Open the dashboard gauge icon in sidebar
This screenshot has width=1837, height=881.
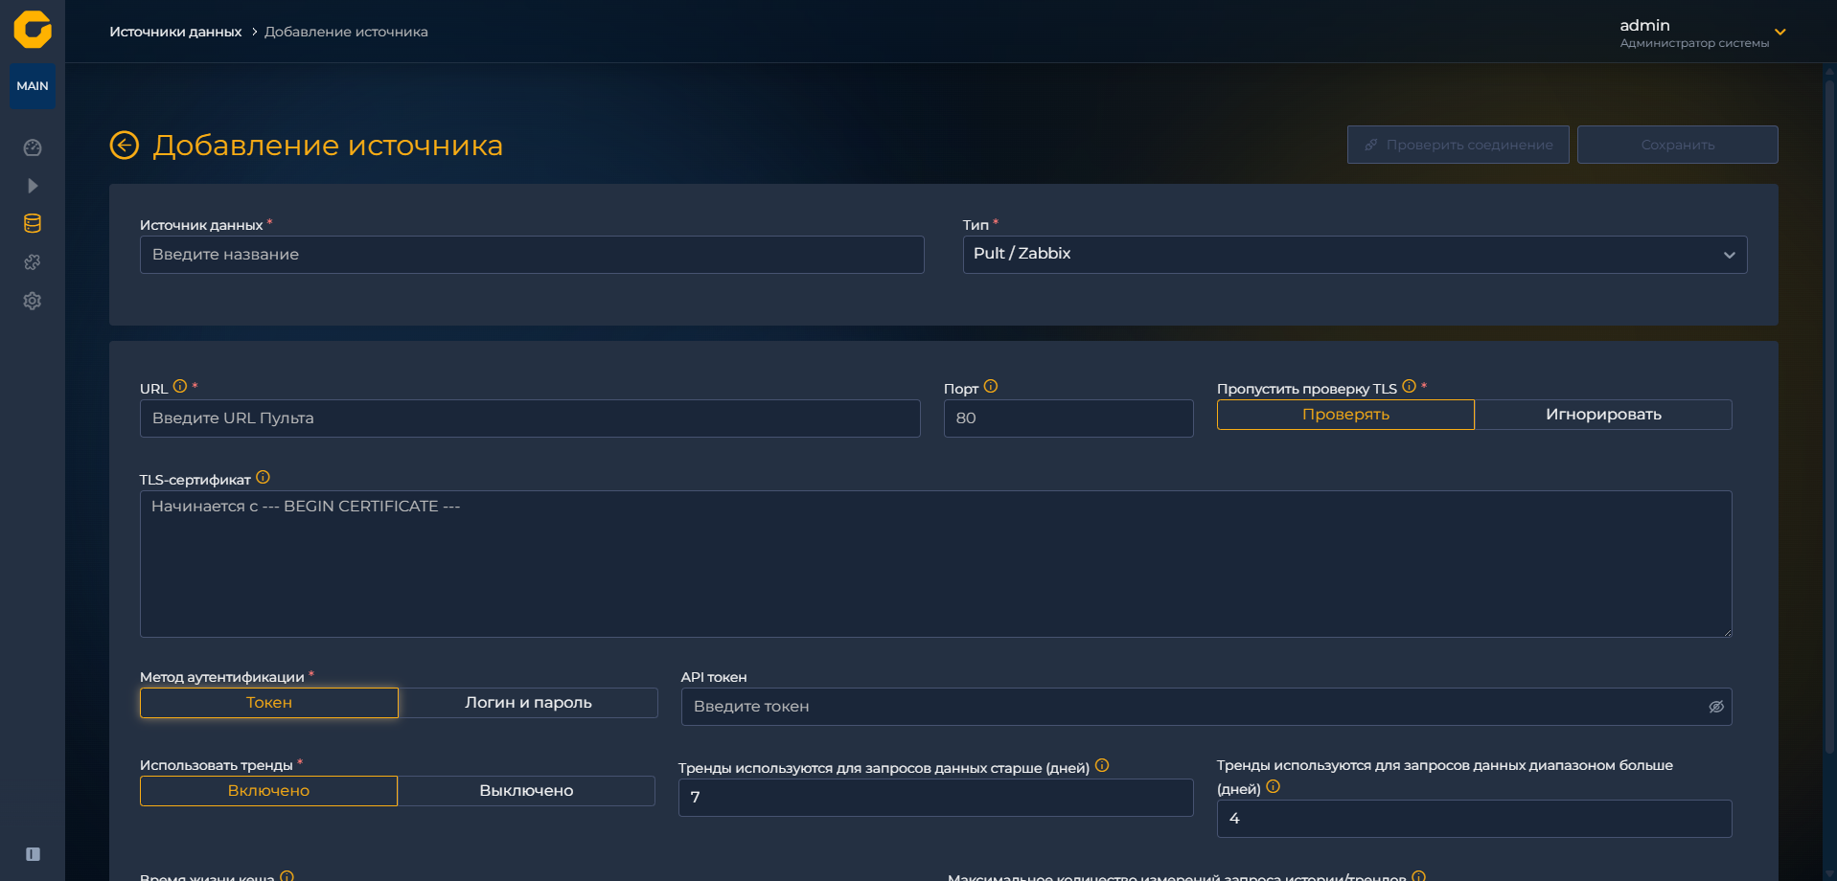click(33, 147)
